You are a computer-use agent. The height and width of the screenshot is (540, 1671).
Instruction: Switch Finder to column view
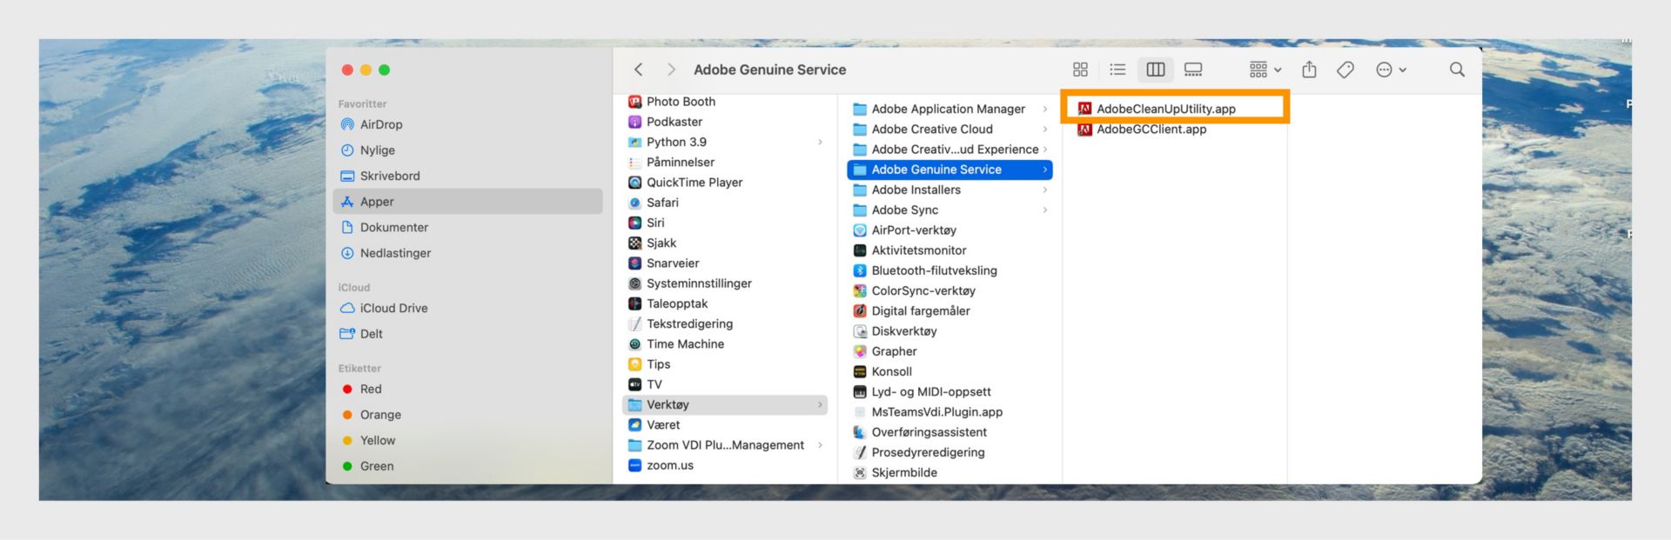coord(1156,70)
